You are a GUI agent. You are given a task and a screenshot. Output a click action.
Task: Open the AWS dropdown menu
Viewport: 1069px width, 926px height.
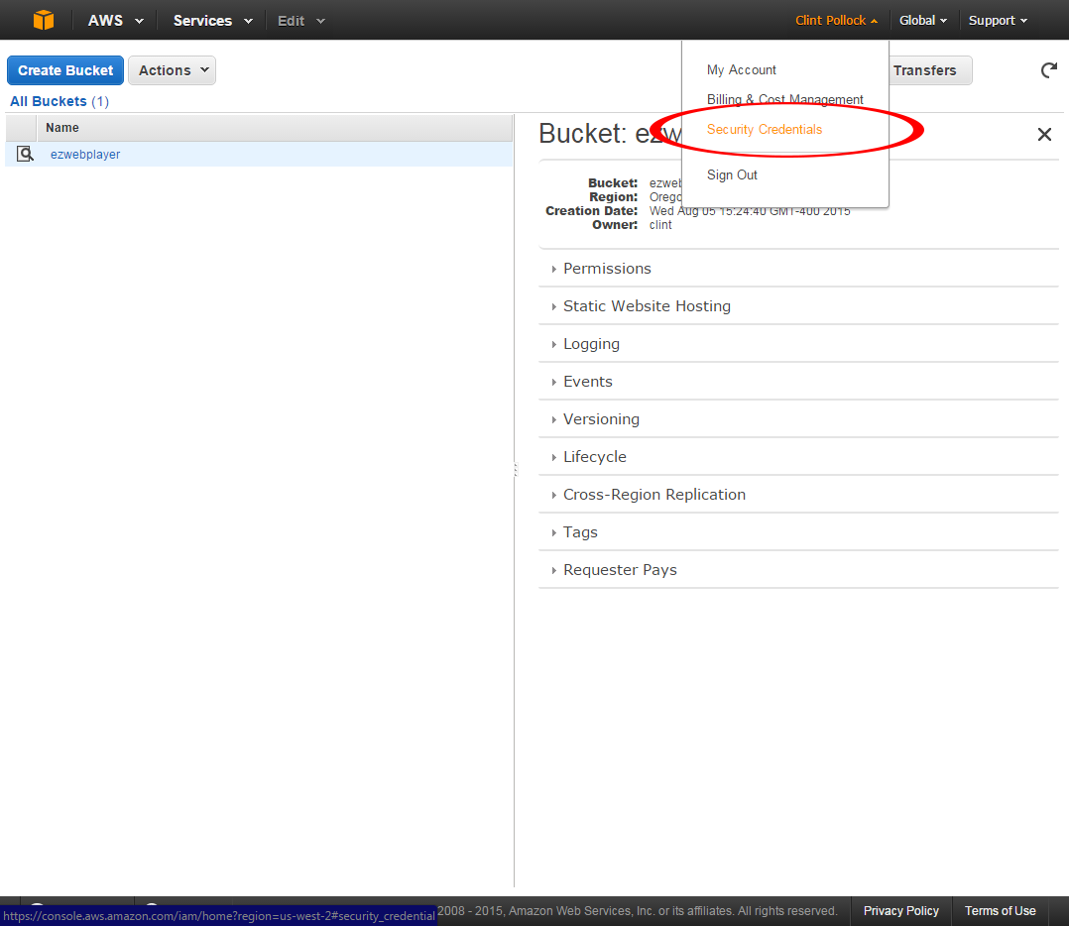(115, 21)
